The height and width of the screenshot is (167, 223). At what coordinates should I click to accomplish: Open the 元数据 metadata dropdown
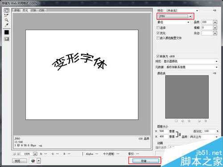point(191,67)
